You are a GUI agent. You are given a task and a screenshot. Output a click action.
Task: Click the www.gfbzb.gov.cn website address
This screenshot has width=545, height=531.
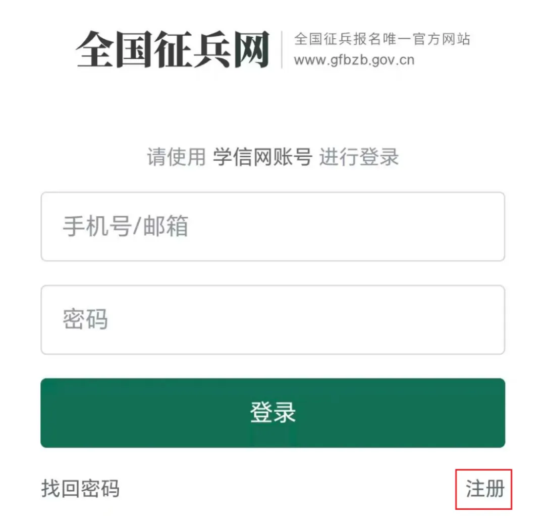354,60
